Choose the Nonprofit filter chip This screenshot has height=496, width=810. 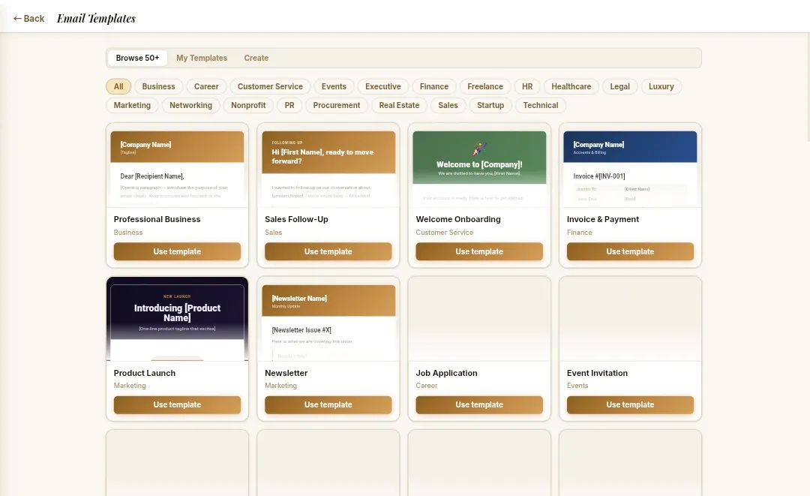tap(248, 105)
